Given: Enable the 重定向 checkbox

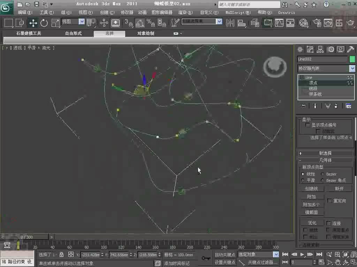Looking at the screenshot, I should [329, 201].
